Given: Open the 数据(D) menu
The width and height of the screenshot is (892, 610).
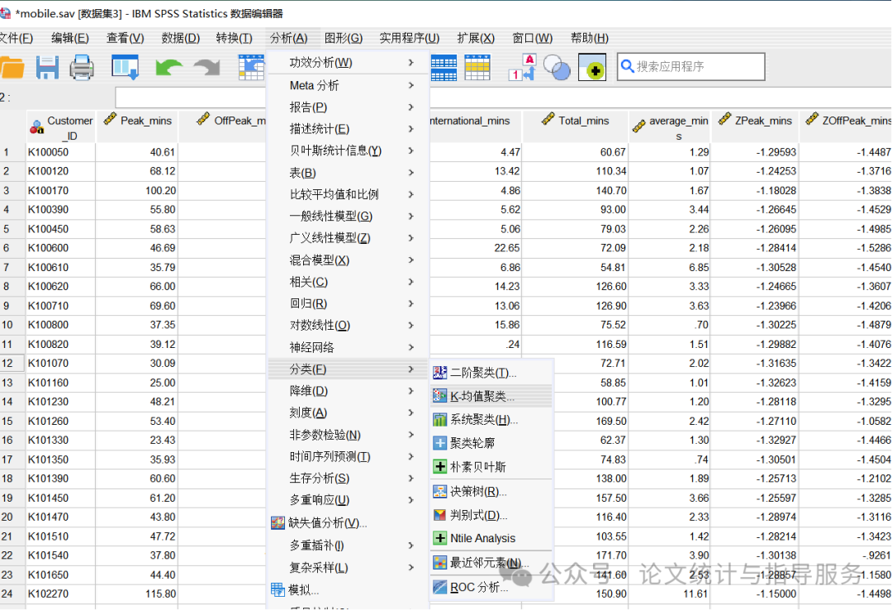Looking at the screenshot, I should [181, 38].
